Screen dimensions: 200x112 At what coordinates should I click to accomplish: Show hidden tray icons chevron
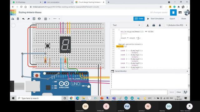coord(155,98)
